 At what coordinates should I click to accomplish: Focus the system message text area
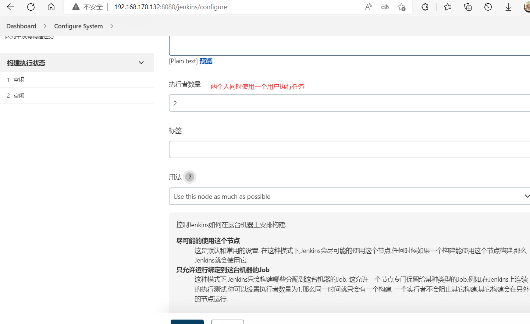pyautogui.click(x=349, y=46)
